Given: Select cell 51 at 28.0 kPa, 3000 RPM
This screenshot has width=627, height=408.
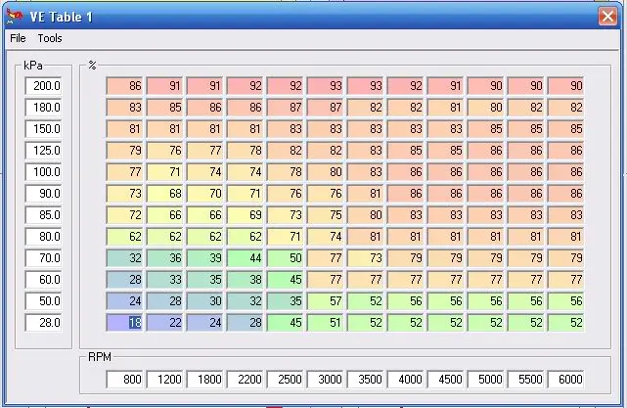Looking at the screenshot, I should pyautogui.click(x=325, y=323).
